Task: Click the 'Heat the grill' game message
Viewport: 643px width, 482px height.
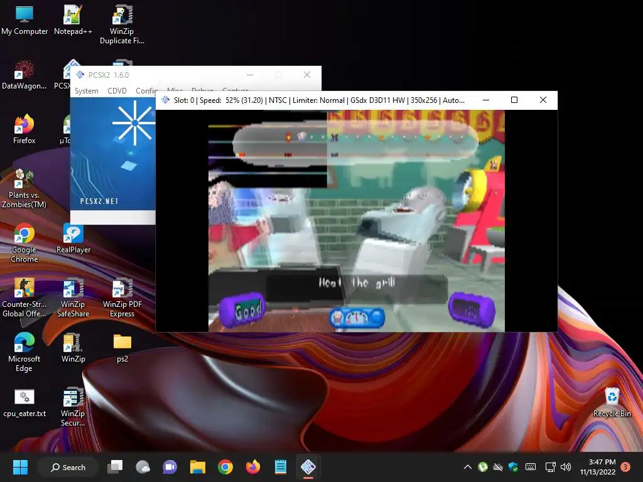Action: [x=357, y=282]
